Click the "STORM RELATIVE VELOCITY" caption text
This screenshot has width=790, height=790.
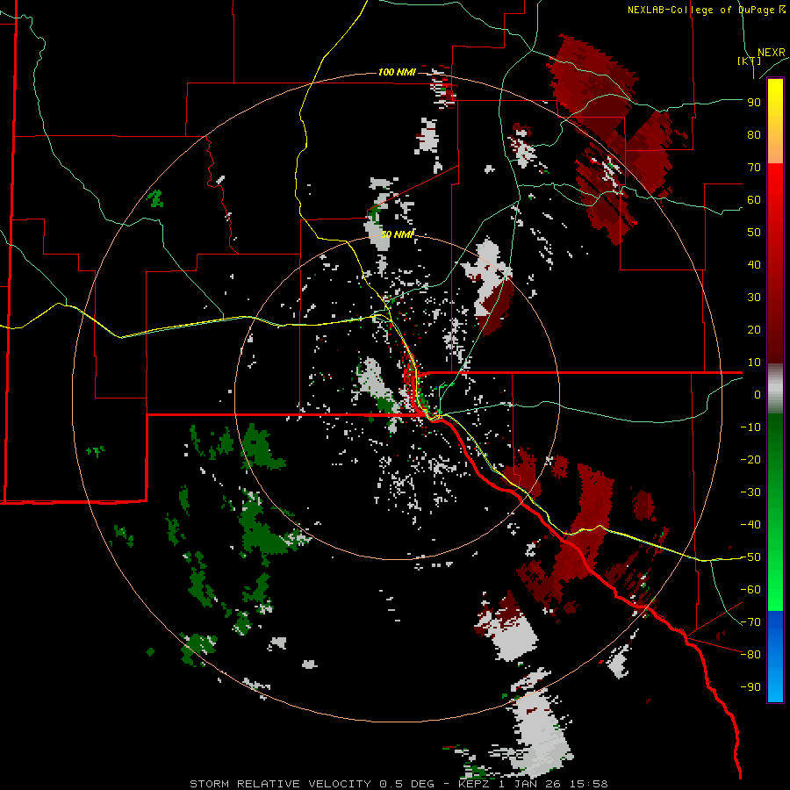[280, 784]
